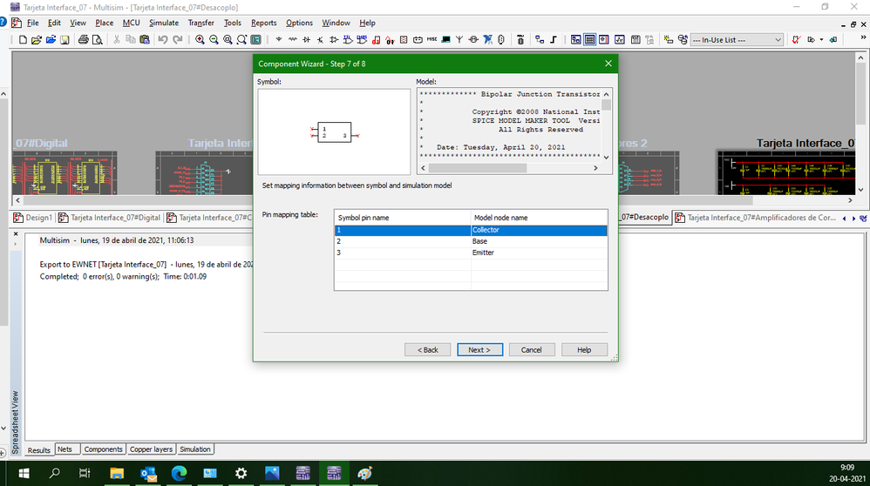Open the Database Manager icon
Screen dimensions: 870x486
click(x=683, y=40)
